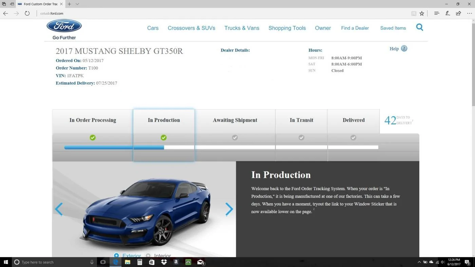Click the Find a Dealer link
475x267 pixels.
click(x=355, y=28)
